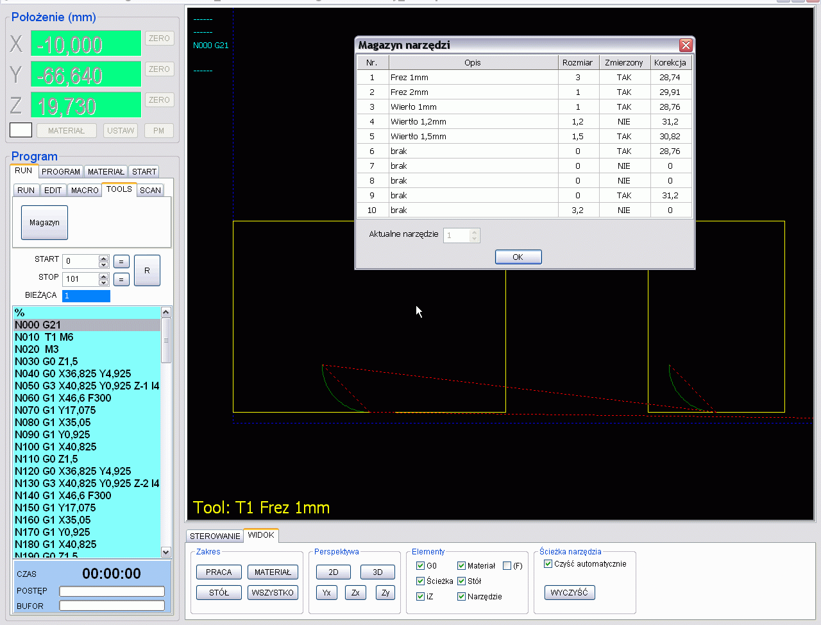The image size is (821, 625).
Task: Select the Frez 2mm table row
Action: coord(525,92)
